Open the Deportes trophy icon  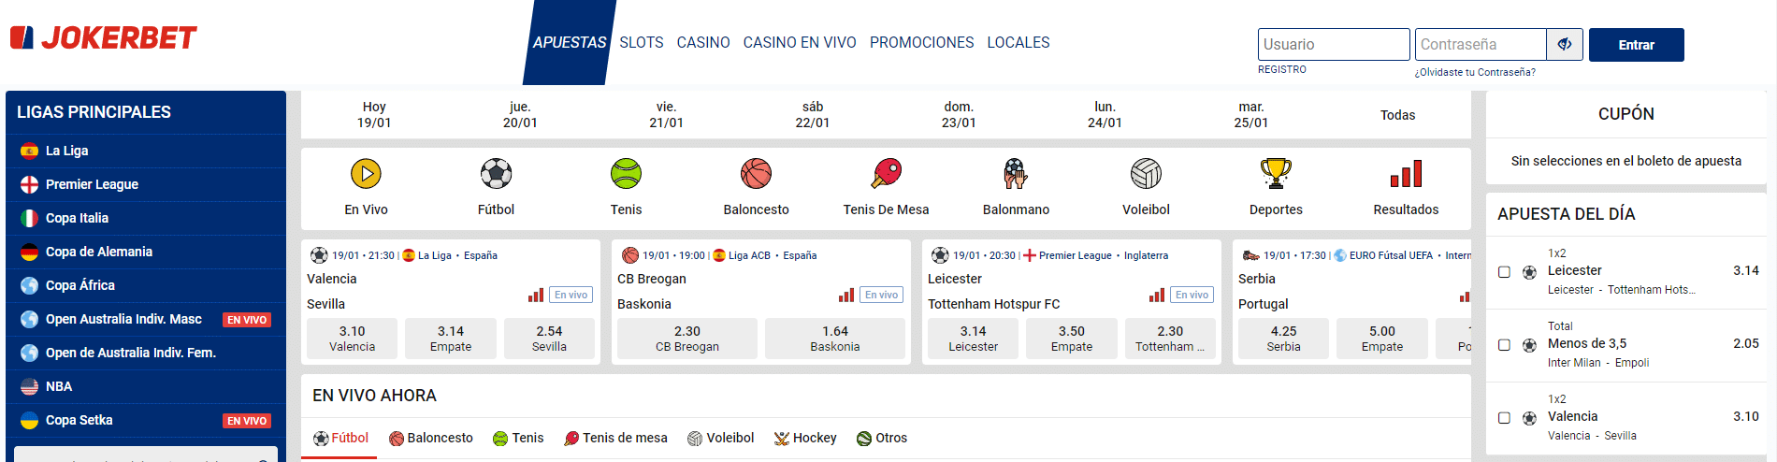(x=1276, y=174)
